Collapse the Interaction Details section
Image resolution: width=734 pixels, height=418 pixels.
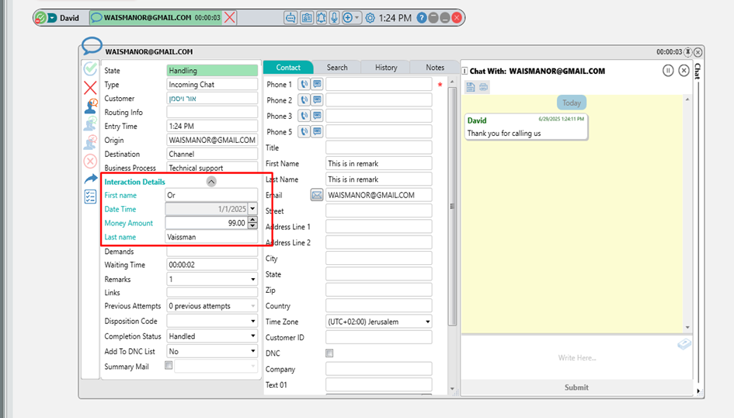pos(211,182)
